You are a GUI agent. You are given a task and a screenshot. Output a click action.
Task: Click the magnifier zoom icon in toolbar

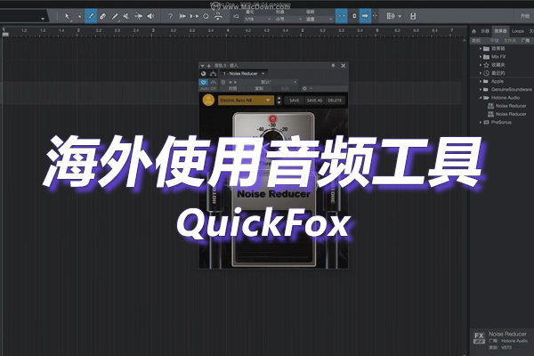[x=206, y=16]
